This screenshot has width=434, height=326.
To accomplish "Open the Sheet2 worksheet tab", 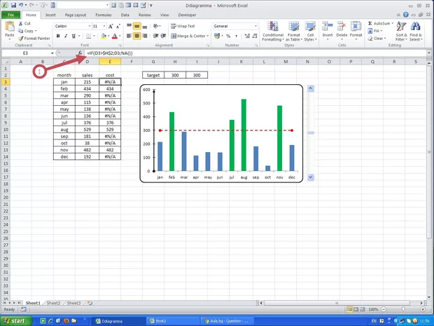I will (53, 303).
